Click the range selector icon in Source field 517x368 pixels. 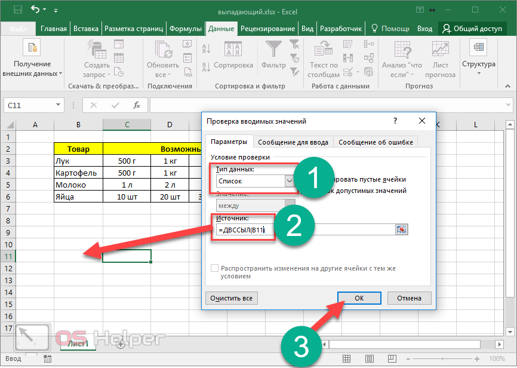click(x=401, y=230)
